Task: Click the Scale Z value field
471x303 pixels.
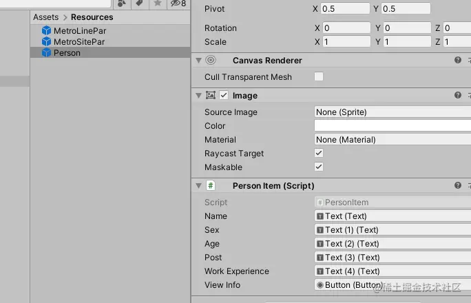Action: coord(457,42)
